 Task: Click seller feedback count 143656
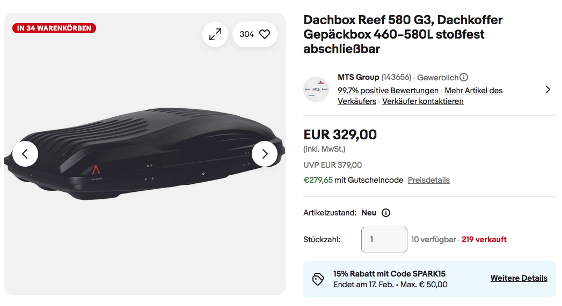(x=396, y=77)
